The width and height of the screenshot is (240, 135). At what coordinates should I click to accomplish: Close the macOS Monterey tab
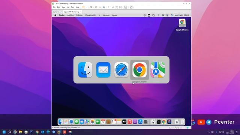(x=81, y=12)
